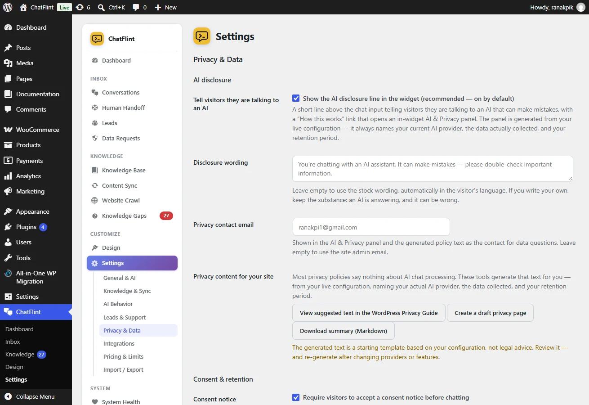Click the Appearance paintbrush icon
The height and width of the screenshot is (405, 589).
(x=8, y=211)
